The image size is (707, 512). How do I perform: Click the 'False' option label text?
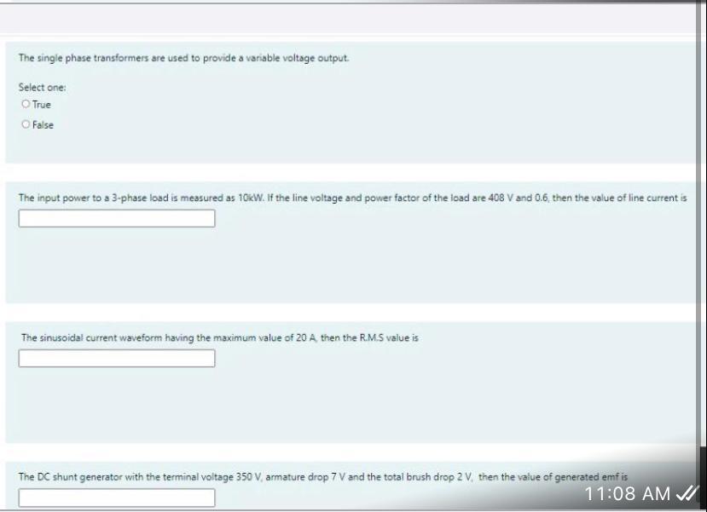pos(43,125)
